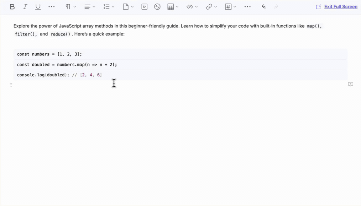Screen dimensions: 361x206
Task: Select the video embed icon
Action: [144, 6]
